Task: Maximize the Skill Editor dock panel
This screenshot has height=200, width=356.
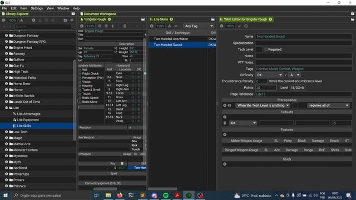Action: pos(353,19)
